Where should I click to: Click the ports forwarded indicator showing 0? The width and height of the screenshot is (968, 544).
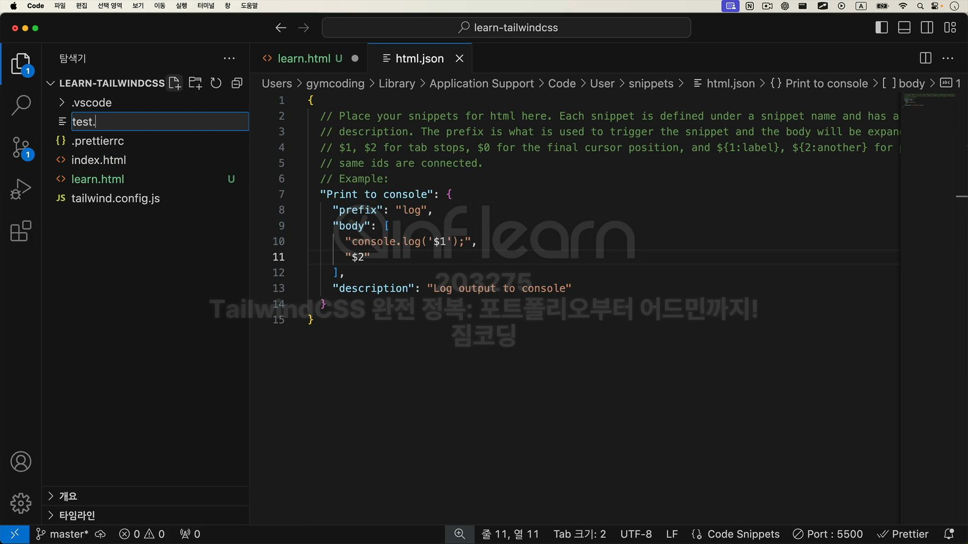[190, 534]
